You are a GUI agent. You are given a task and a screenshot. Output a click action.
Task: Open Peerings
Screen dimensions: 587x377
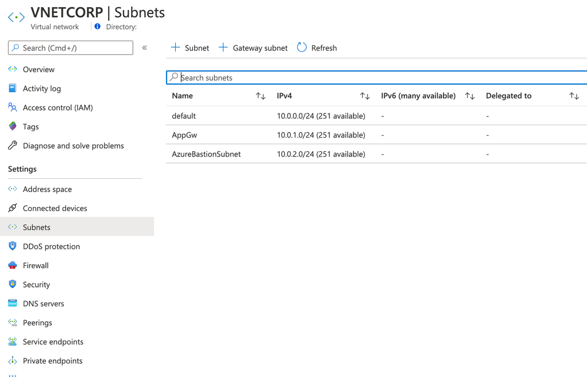38,323
